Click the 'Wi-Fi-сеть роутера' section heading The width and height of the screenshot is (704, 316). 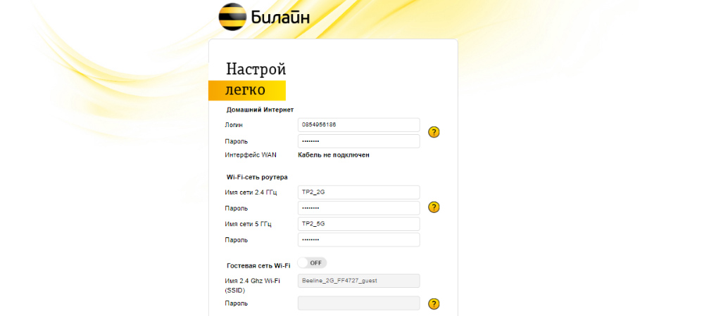[x=257, y=177]
